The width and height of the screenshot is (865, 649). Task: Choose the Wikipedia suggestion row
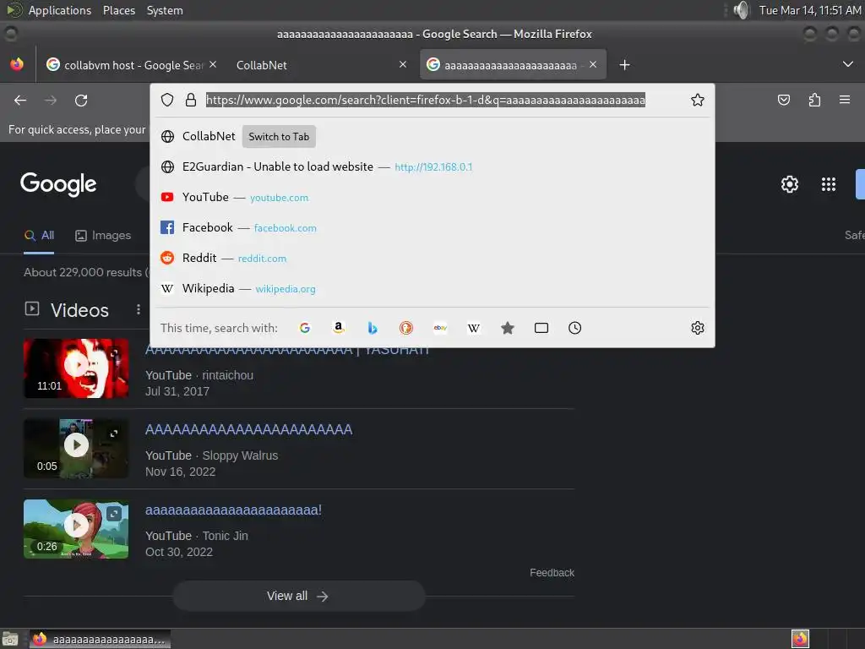point(432,288)
